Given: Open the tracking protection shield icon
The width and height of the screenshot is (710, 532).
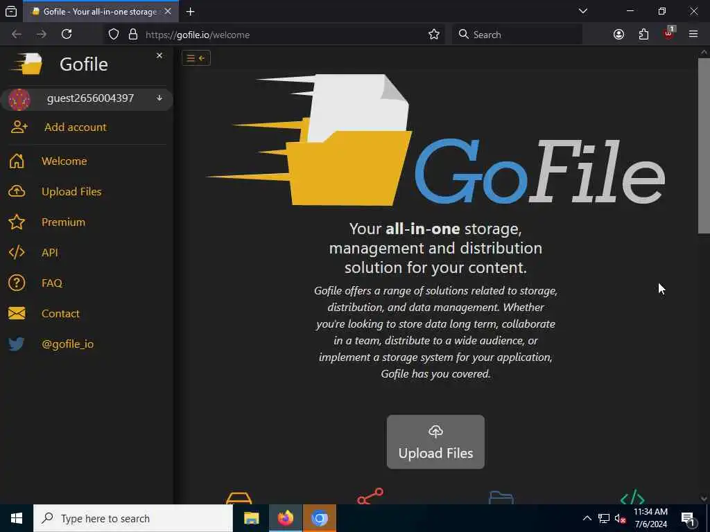Looking at the screenshot, I should tap(114, 35).
